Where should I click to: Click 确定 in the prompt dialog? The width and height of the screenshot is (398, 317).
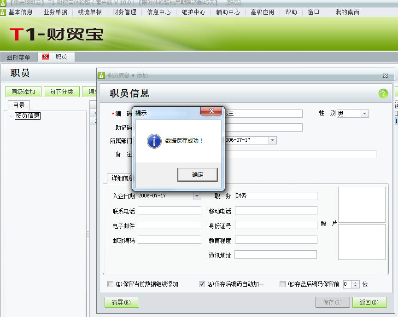pyautogui.click(x=198, y=175)
